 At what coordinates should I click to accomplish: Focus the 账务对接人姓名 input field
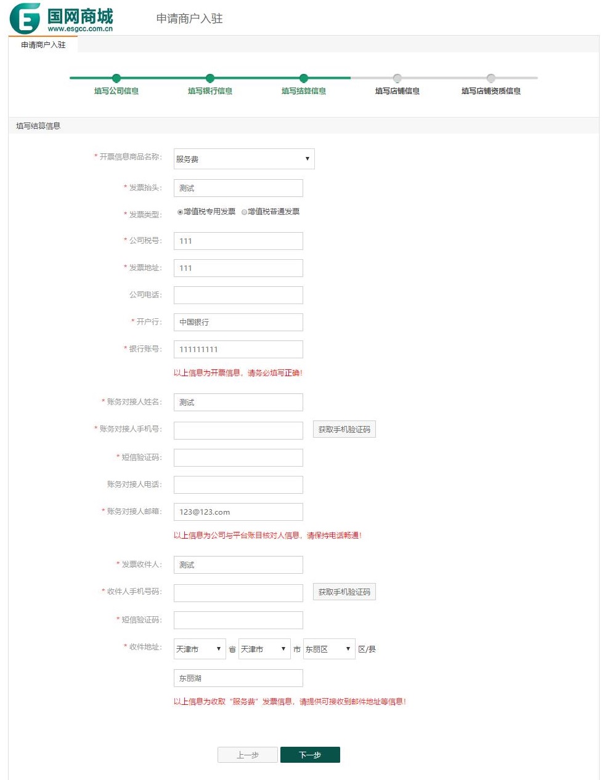(x=238, y=402)
